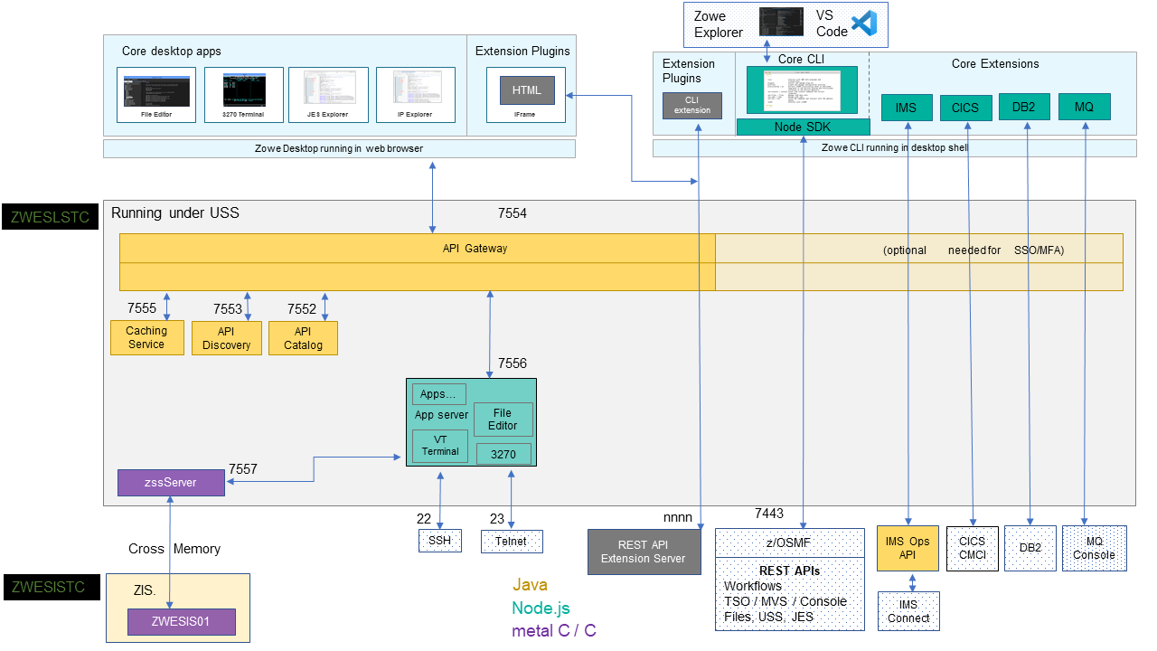Screen dimensions: 1157x651
Task: Click the Node.js legend text
Action: 541,609
